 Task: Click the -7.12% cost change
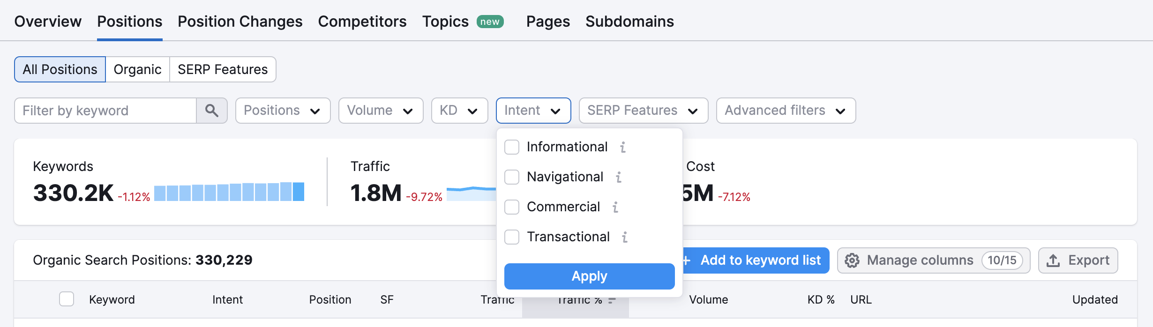734,197
